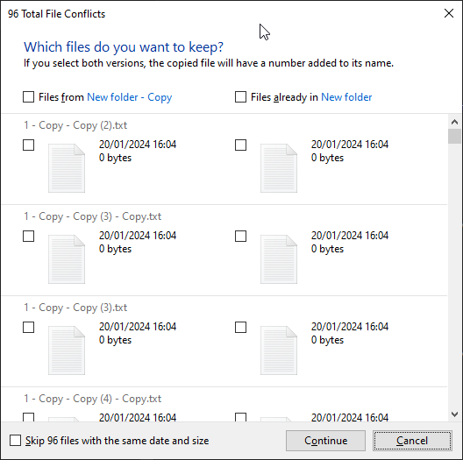Tick destination checkbox for '1 - Copy - Copy (3) - Copy.txt'
The height and width of the screenshot is (460, 463).
click(240, 236)
